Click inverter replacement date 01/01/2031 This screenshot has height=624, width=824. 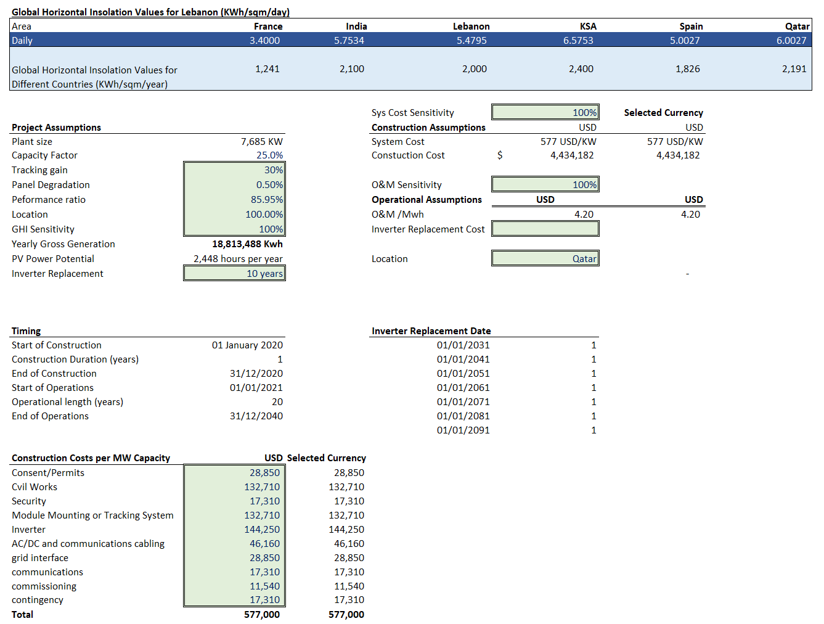click(x=463, y=345)
